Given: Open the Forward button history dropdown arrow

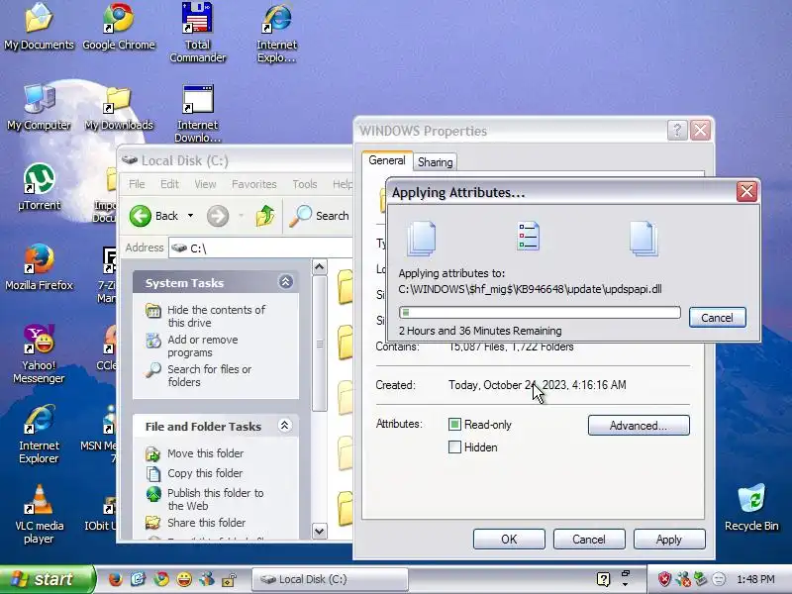Looking at the screenshot, I should point(241,216).
